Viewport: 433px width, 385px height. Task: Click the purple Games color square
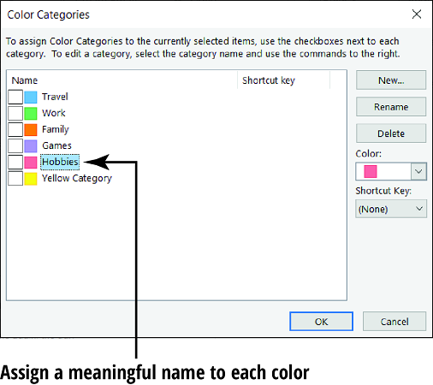[x=31, y=145]
